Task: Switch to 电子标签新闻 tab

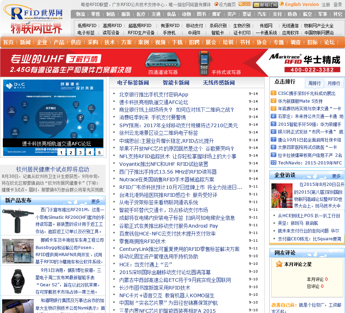Action: [133, 83]
